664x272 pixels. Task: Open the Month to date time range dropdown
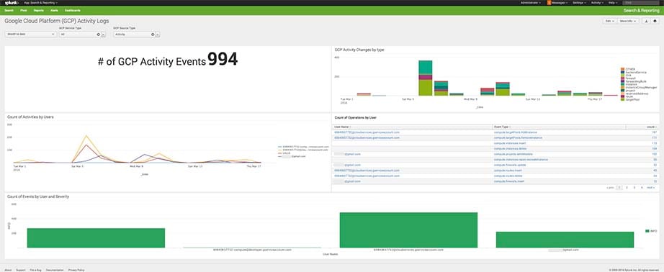[30, 35]
